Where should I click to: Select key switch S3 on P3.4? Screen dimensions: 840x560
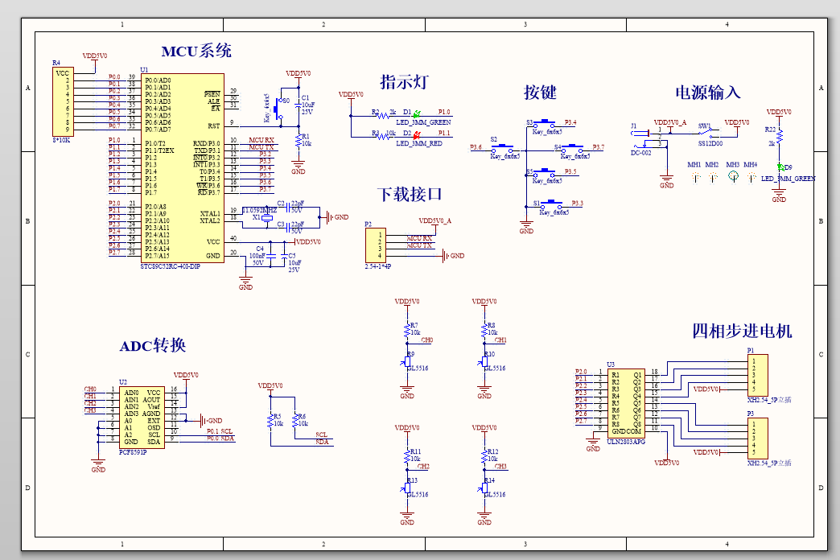(546, 124)
